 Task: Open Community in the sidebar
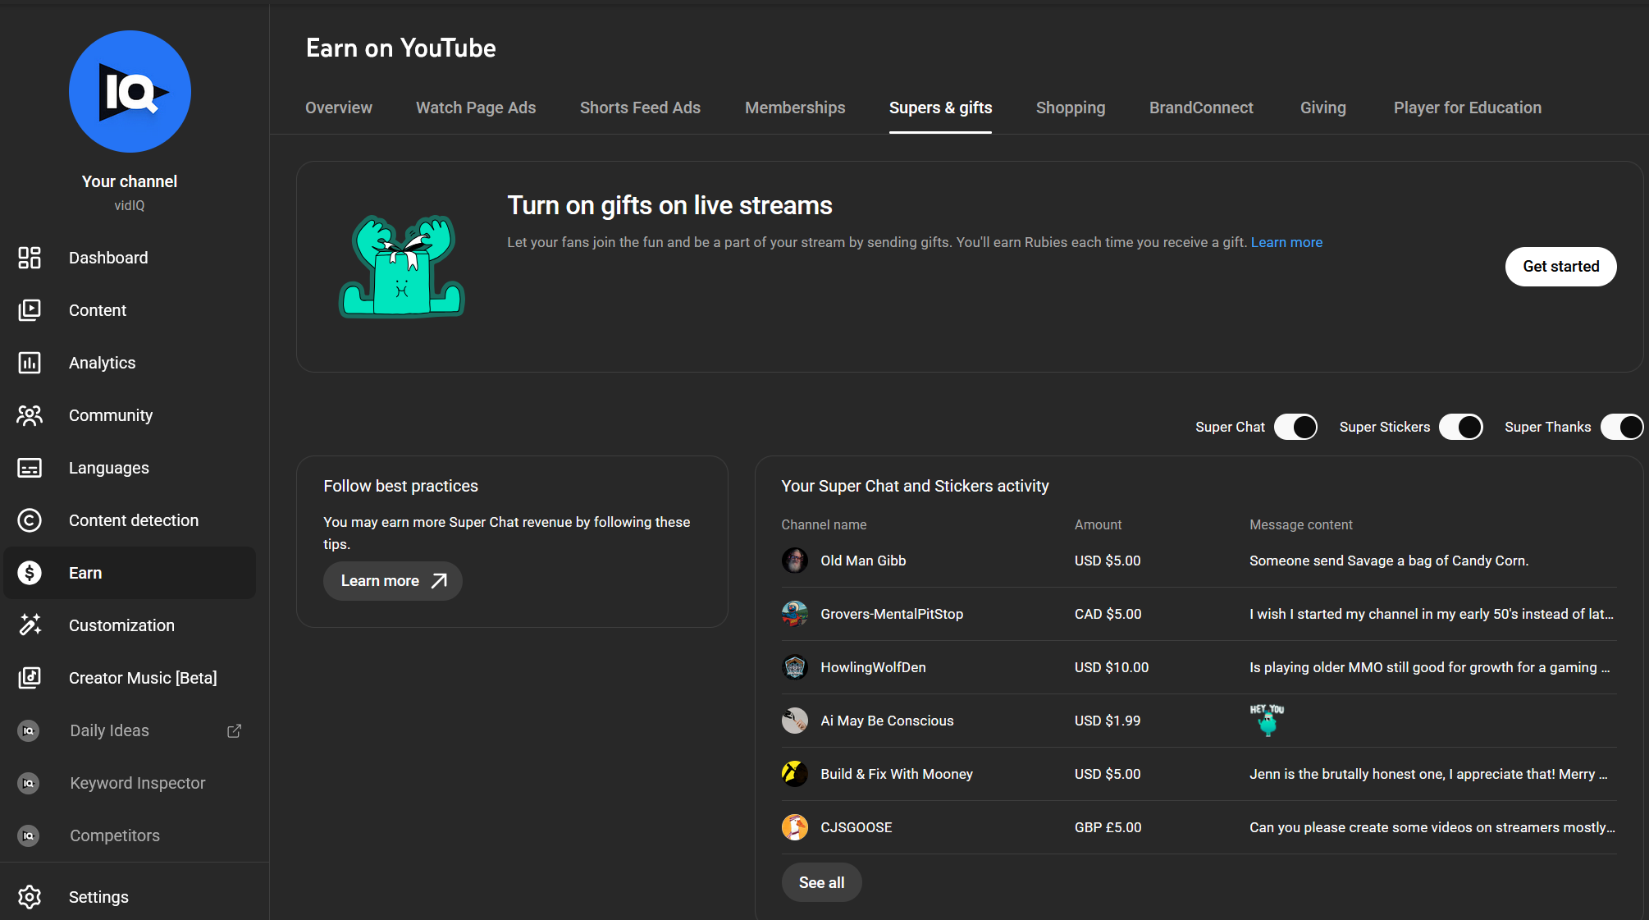tap(130, 415)
